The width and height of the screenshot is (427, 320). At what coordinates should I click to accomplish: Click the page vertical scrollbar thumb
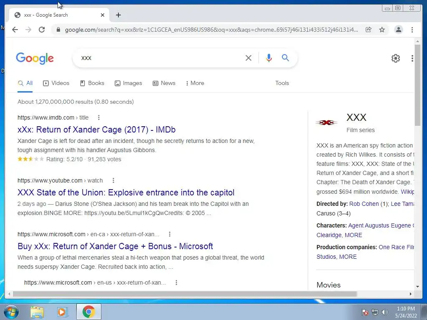[418, 85]
